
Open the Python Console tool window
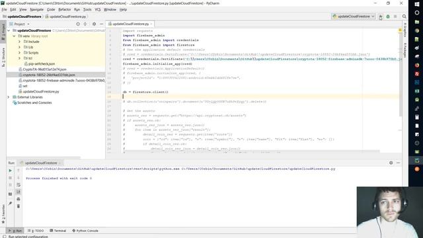click(85, 231)
